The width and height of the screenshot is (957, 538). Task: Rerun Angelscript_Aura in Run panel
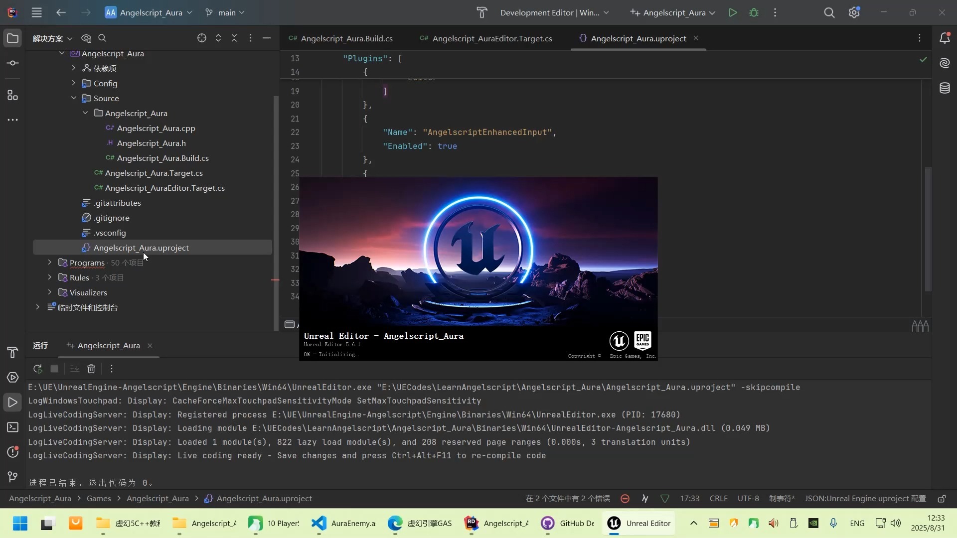coord(37,369)
